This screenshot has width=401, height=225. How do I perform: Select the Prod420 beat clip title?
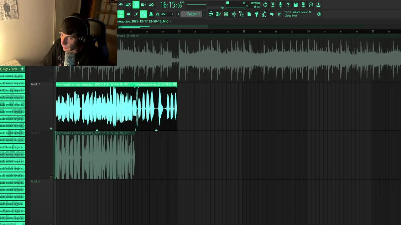coord(129,36)
